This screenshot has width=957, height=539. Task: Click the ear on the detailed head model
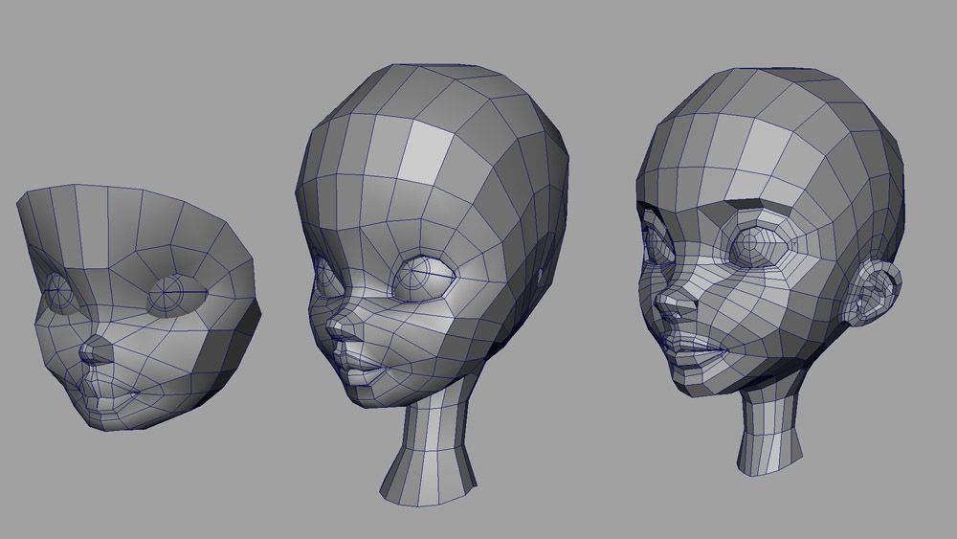[872, 292]
